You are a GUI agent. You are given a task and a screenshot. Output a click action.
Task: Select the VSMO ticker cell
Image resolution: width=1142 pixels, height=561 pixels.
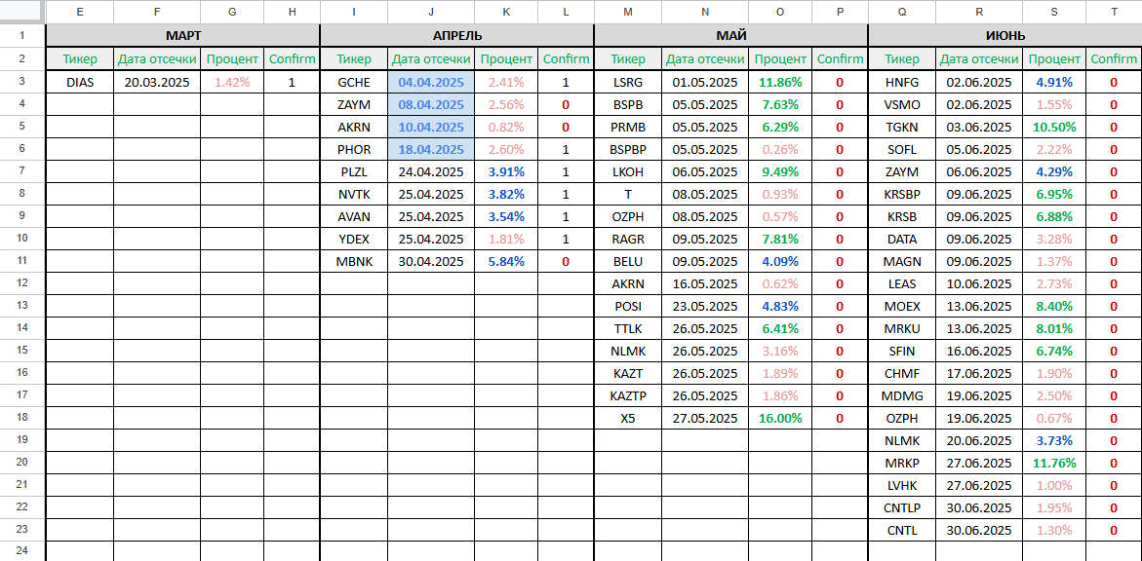pyautogui.click(x=902, y=105)
